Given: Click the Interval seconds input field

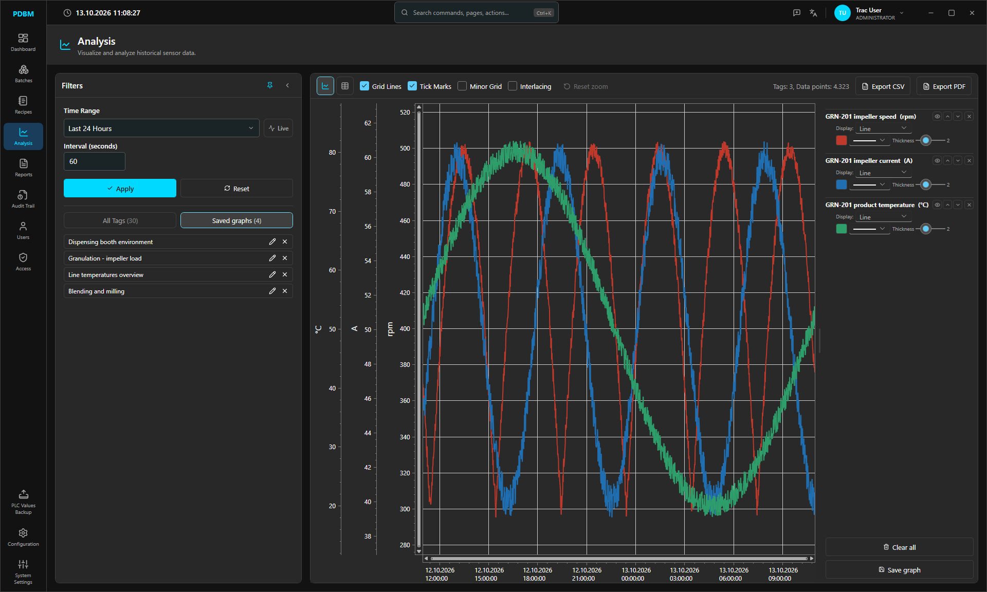Looking at the screenshot, I should point(94,161).
